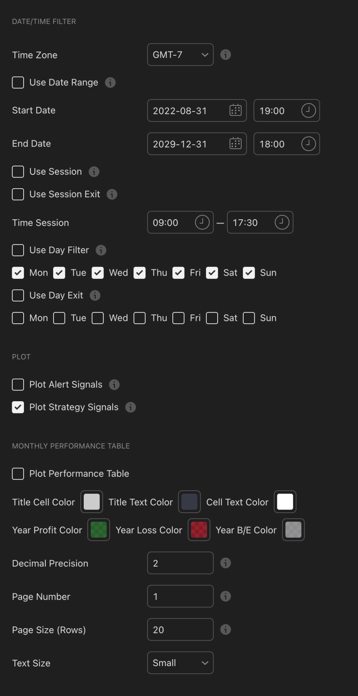Uncheck Sat in the day filter row
358x696 pixels.
(212, 273)
